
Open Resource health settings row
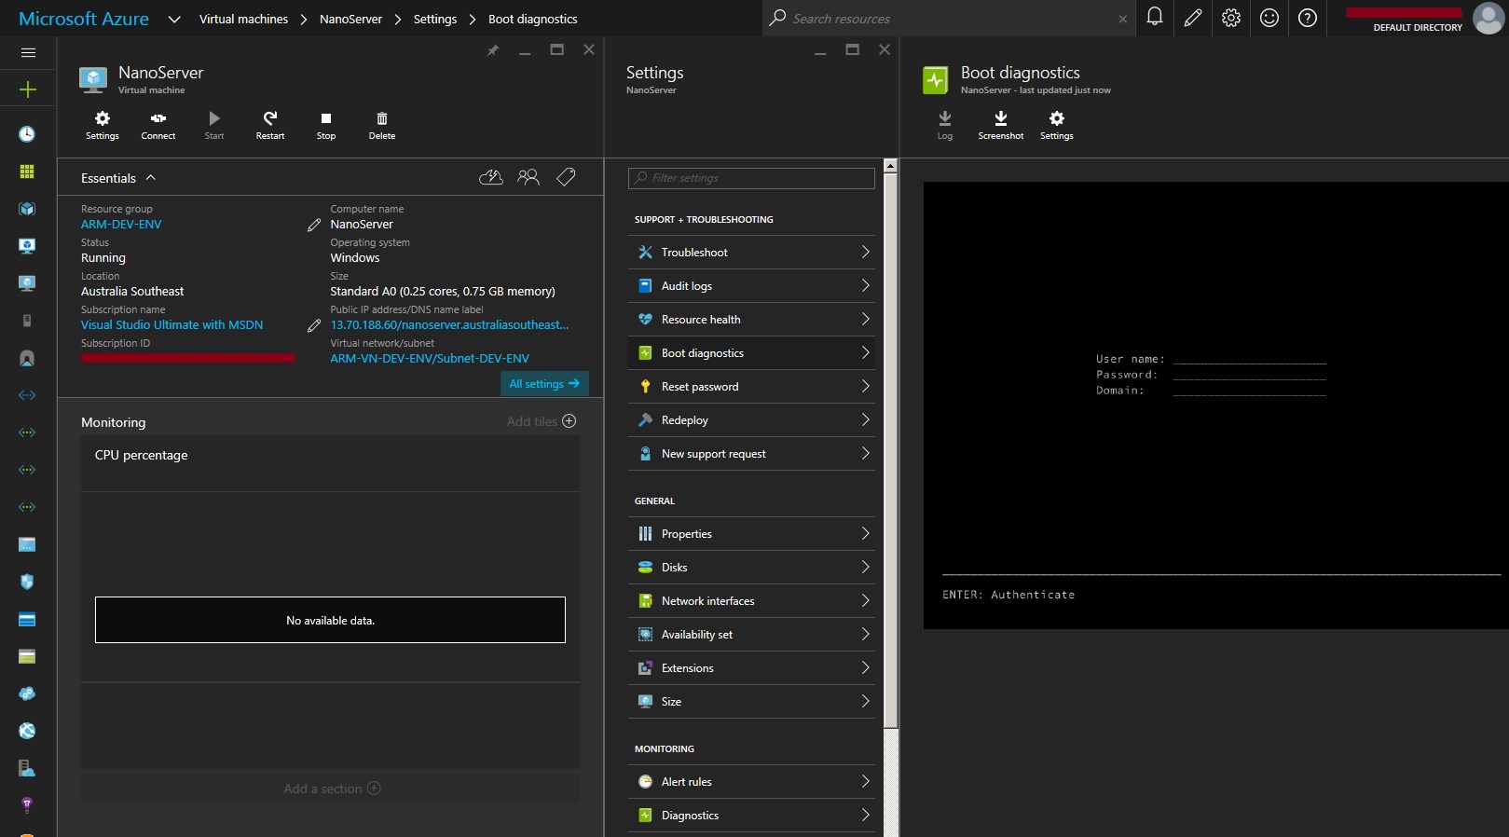pyautogui.click(x=752, y=320)
